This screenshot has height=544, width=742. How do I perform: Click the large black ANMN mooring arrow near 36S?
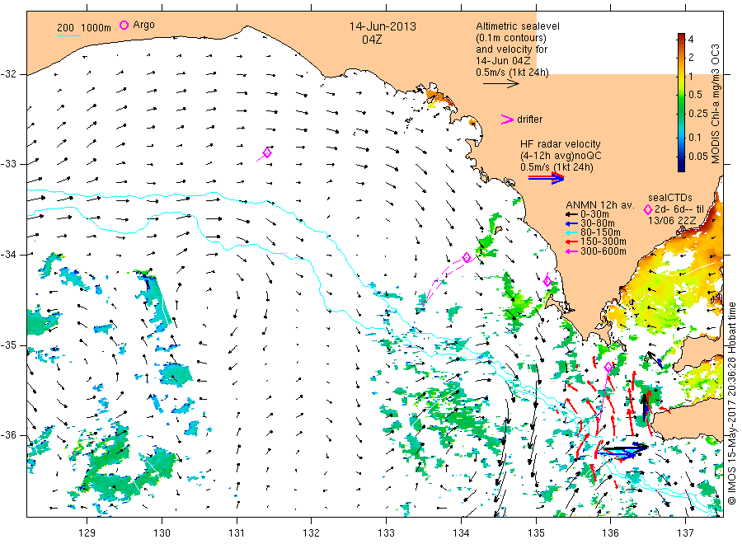click(626, 448)
